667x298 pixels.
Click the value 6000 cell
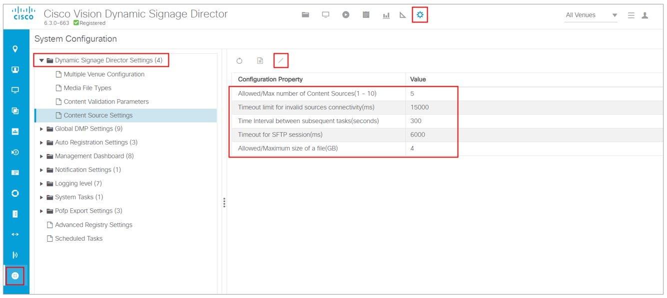tap(418, 135)
